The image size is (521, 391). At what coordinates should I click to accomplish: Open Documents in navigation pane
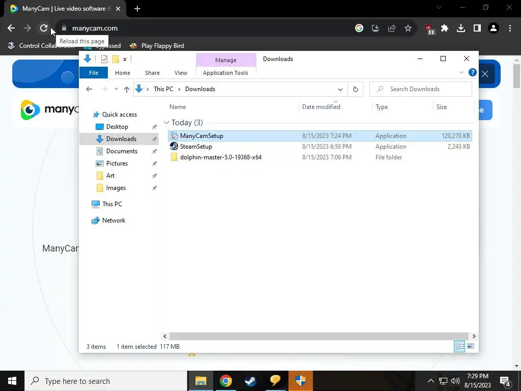coord(122,151)
